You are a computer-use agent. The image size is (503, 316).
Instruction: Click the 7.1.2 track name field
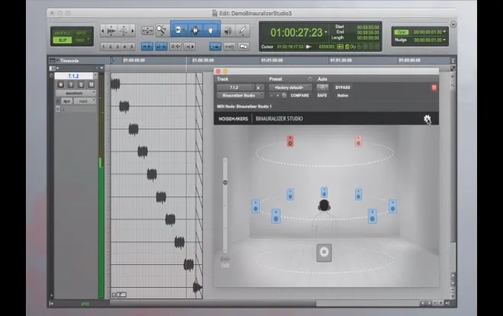coord(73,76)
